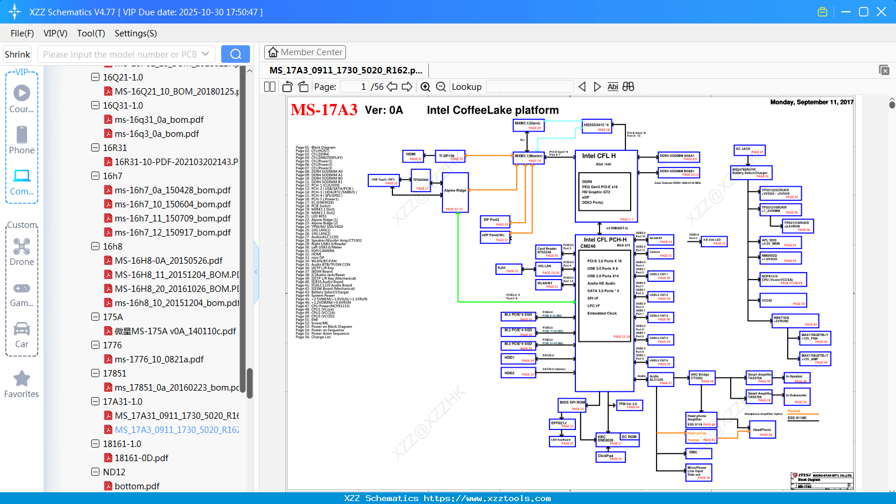This screenshot has width=896, height=504.
Task: Collapse the 16R31 tree node
Action: [x=95, y=147]
